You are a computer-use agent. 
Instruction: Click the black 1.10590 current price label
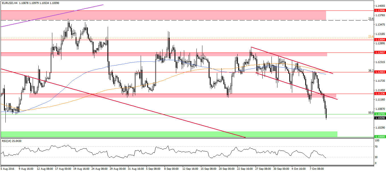pos(380,118)
